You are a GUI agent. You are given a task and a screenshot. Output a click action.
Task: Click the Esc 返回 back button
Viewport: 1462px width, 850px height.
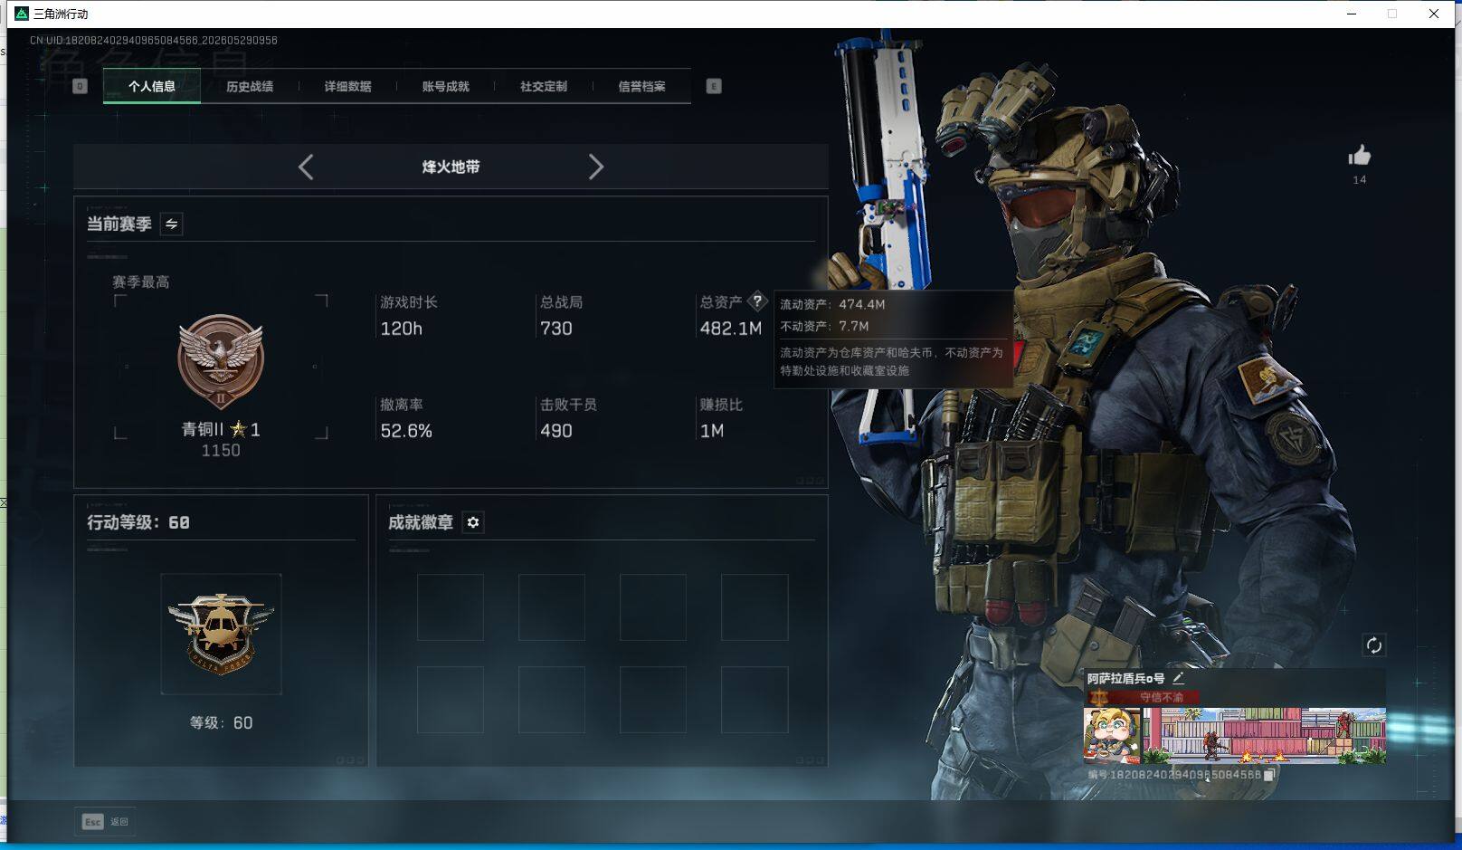pos(106,821)
